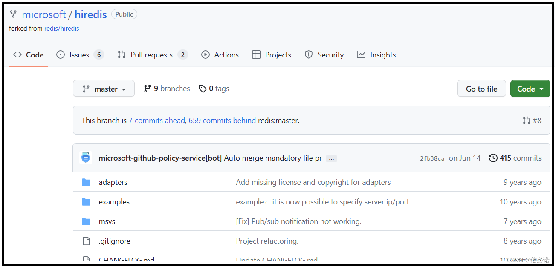
Task: Open the master branch dropdown
Action: (x=104, y=89)
